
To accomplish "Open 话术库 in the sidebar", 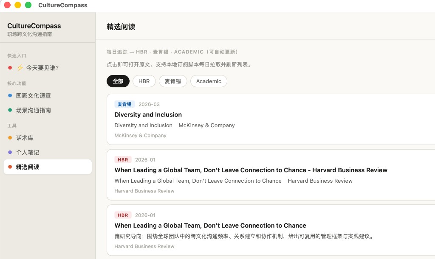I will [x=25, y=137].
